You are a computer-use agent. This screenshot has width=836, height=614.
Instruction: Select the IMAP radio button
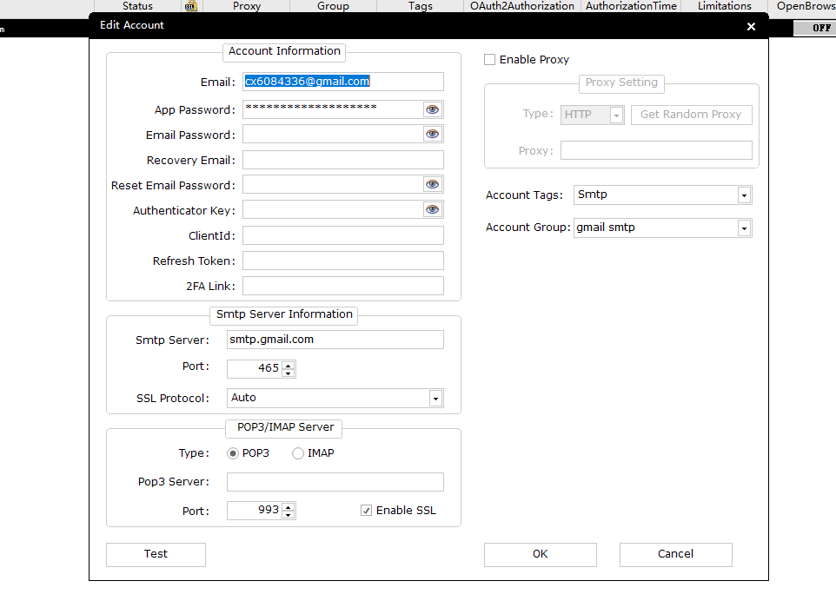click(298, 453)
